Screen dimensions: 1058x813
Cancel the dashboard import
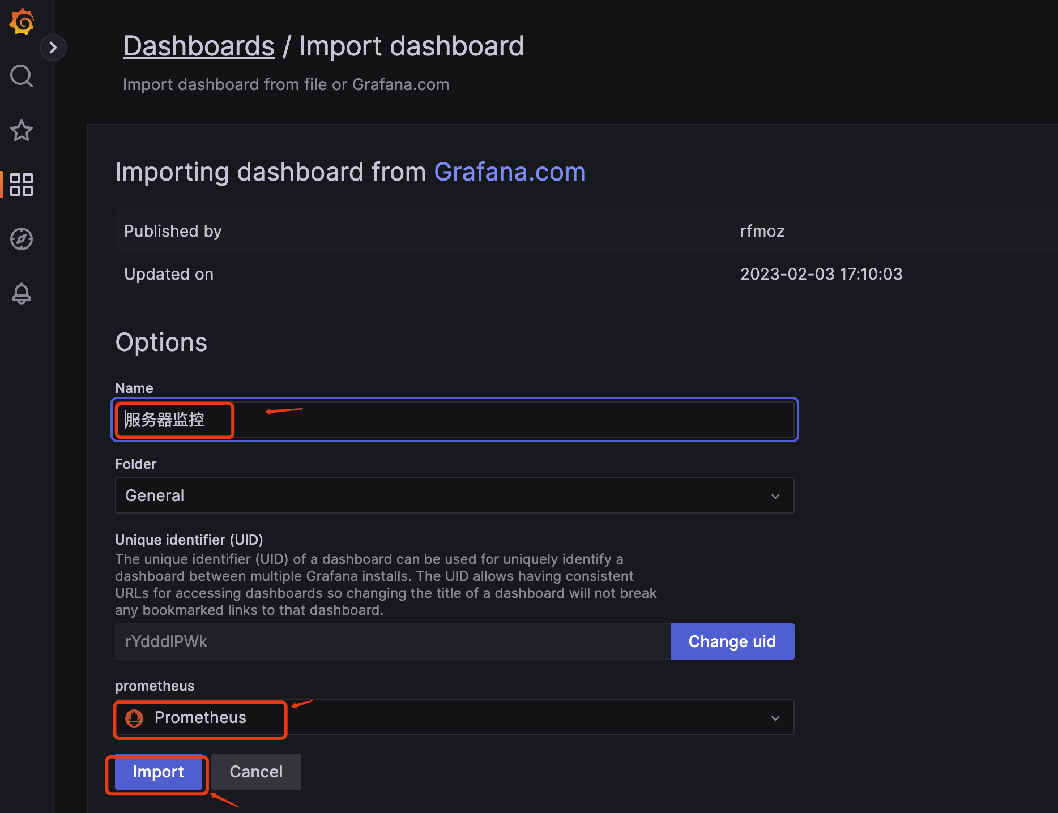pyautogui.click(x=256, y=772)
